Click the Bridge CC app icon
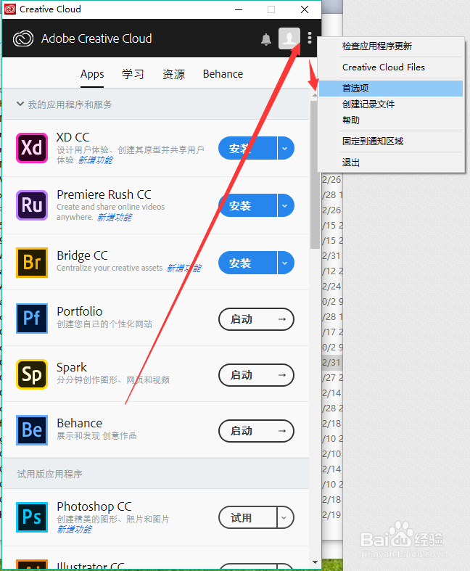This screenshot has width=470, height=571. click(32, 263)
